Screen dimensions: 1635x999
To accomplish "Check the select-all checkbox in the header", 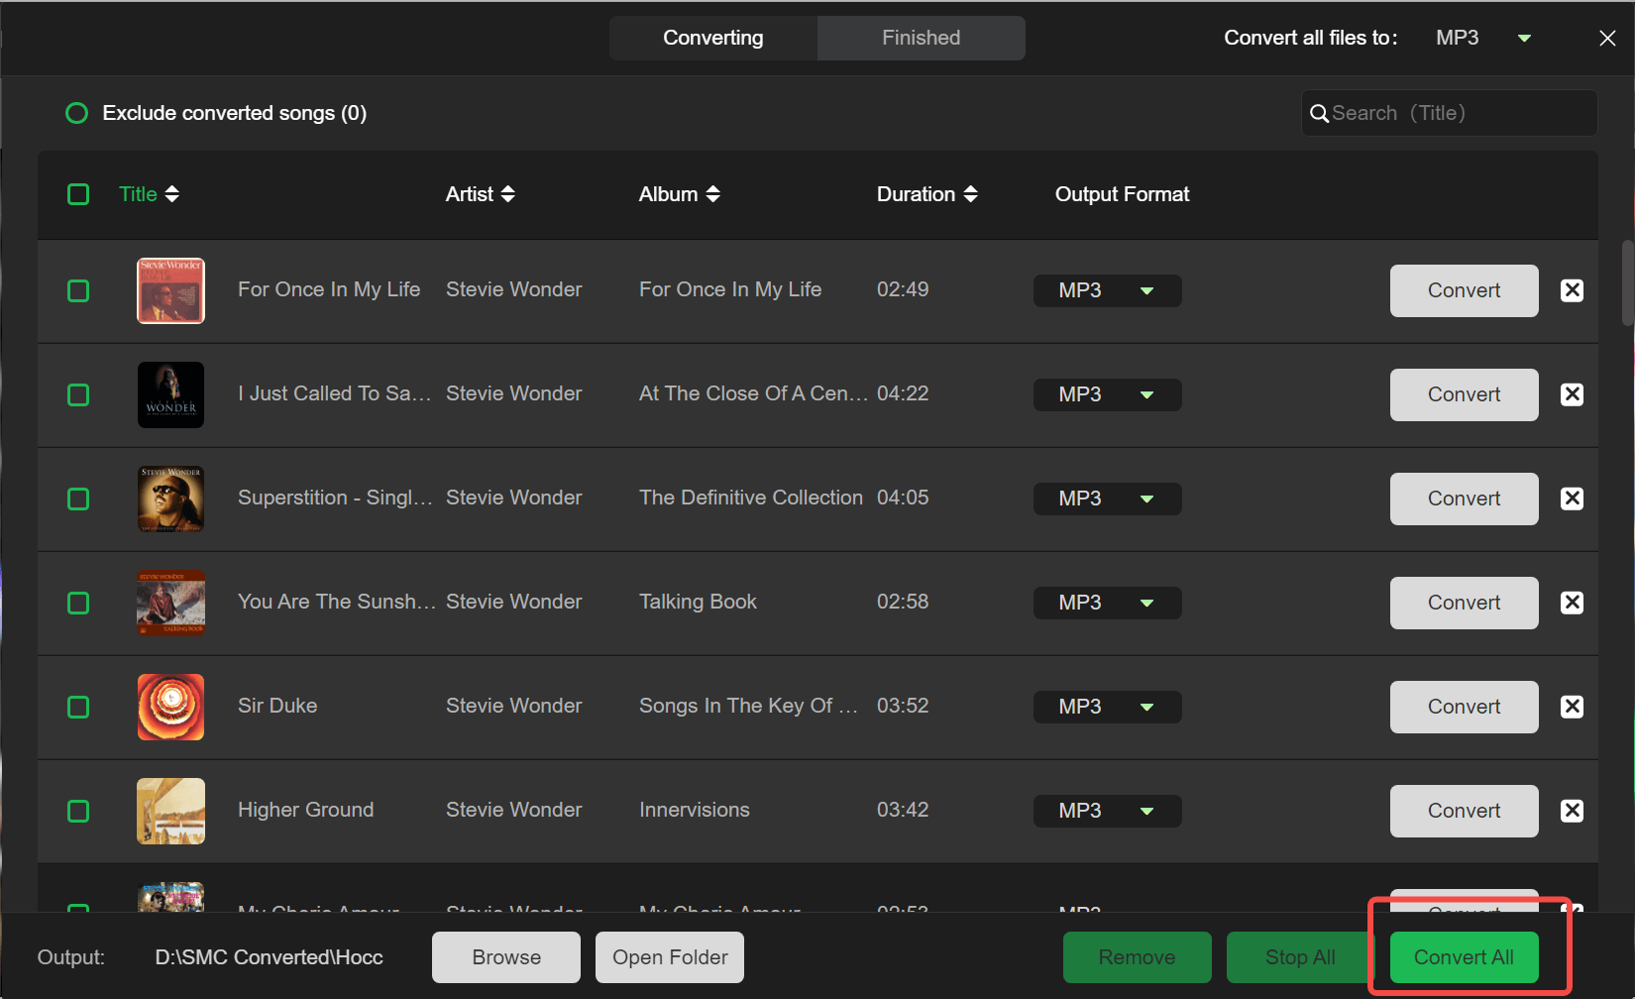I will (78, 194).
